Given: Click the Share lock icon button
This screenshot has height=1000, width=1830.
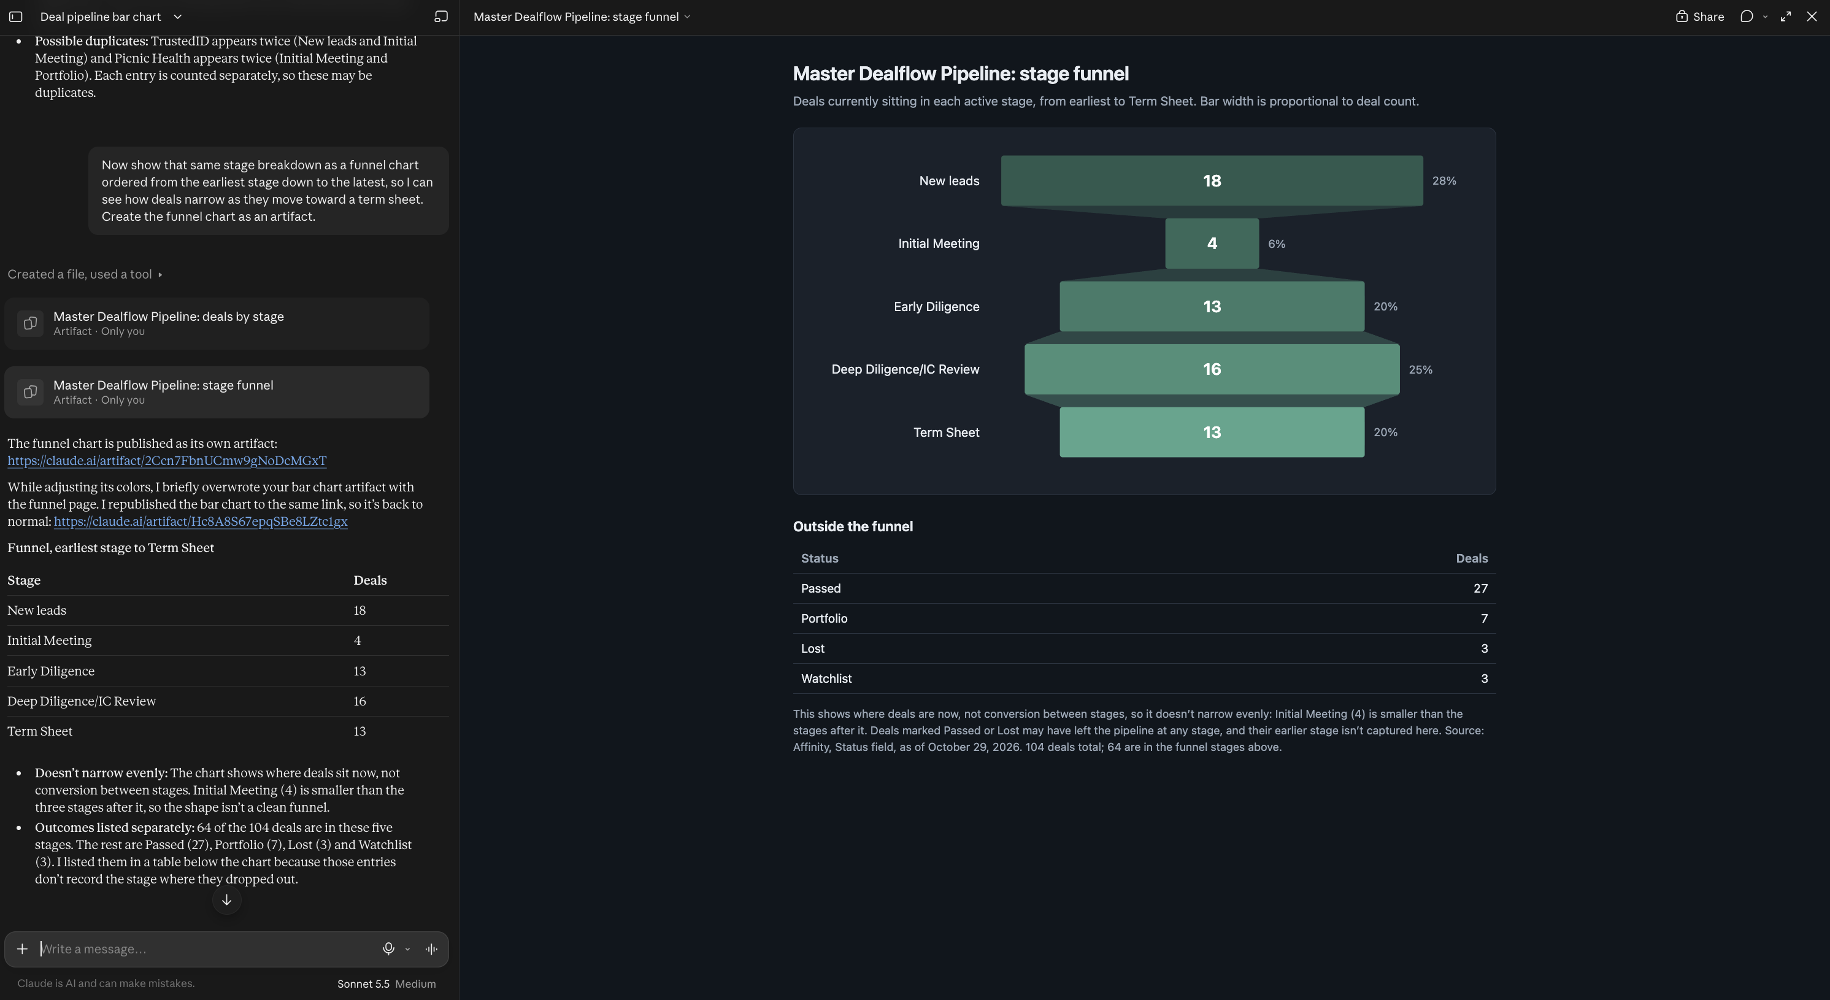Looking at the screenshot, I should point(1699,17).
